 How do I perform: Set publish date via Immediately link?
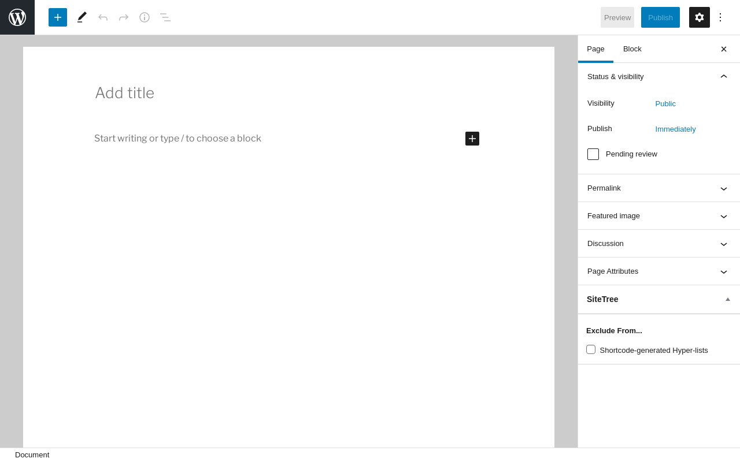(675, 129)
